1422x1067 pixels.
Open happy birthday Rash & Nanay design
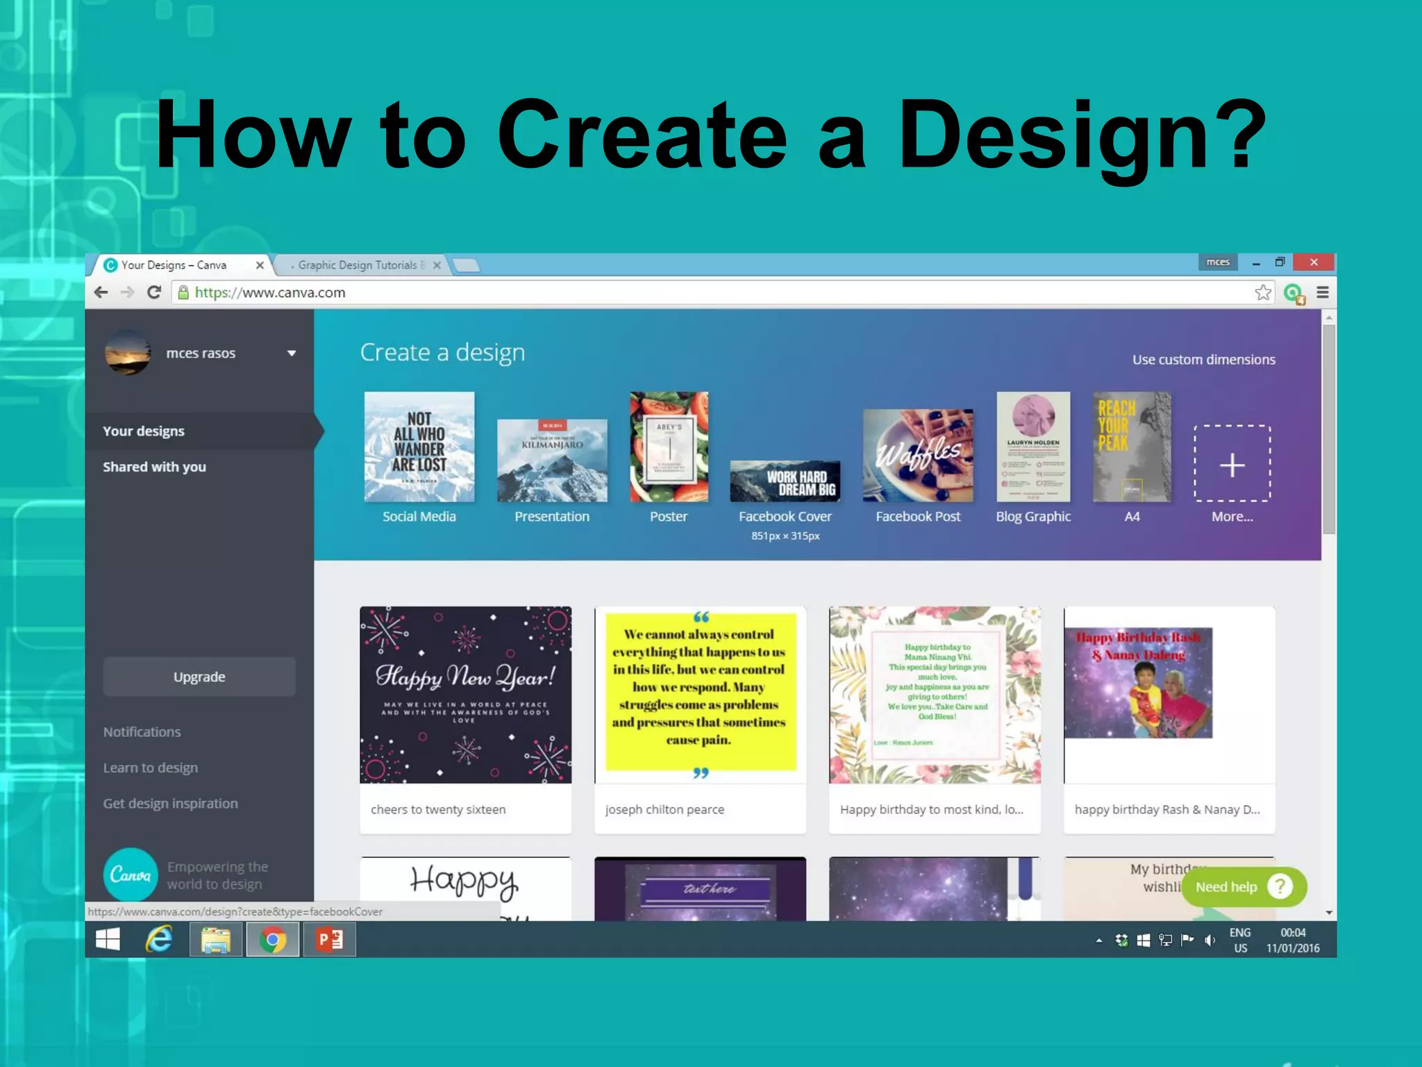coord(1169,695)
